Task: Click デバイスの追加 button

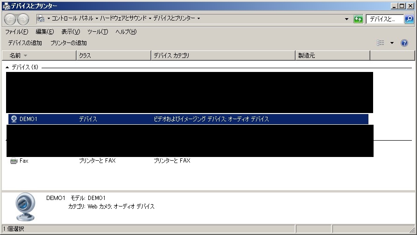Action: tap(25, 43)
